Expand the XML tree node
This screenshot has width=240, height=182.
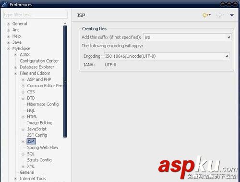tap(23, 167)
